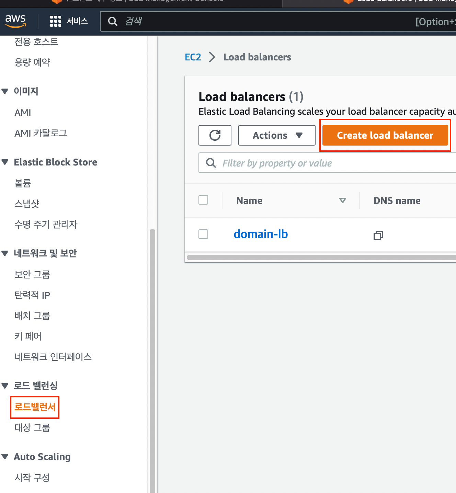Open AMI in sidebar
456x493 pixels.
23,113
